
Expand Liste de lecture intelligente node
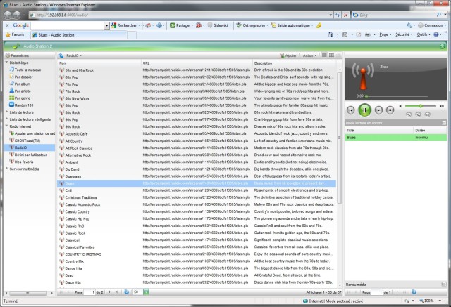pyautogui.click(x=6, y=119)
